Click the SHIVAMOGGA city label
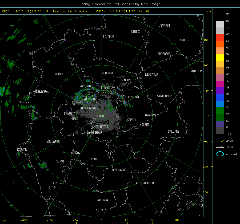This screenshot has height=224, width=240. point(100,200)
